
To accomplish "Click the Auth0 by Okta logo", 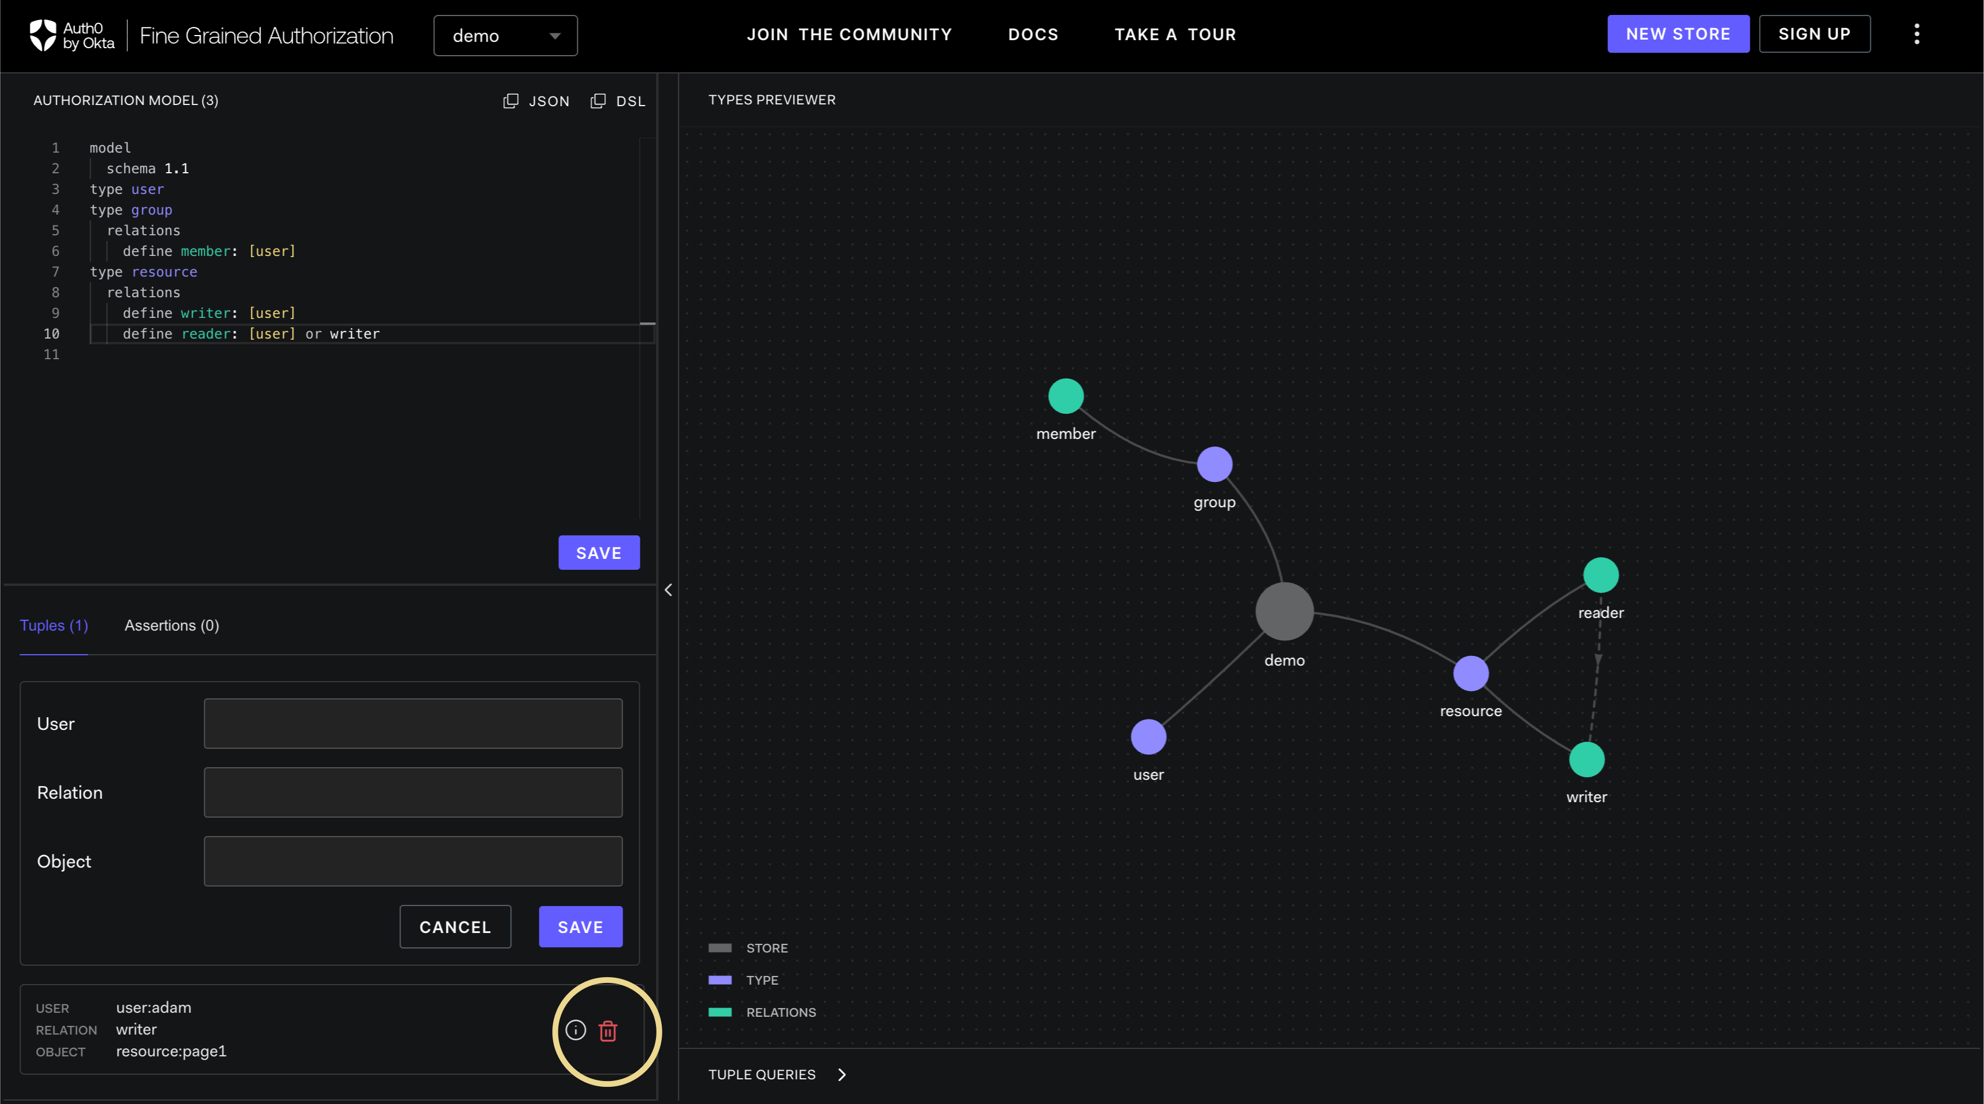I will [x=72, y=36].
